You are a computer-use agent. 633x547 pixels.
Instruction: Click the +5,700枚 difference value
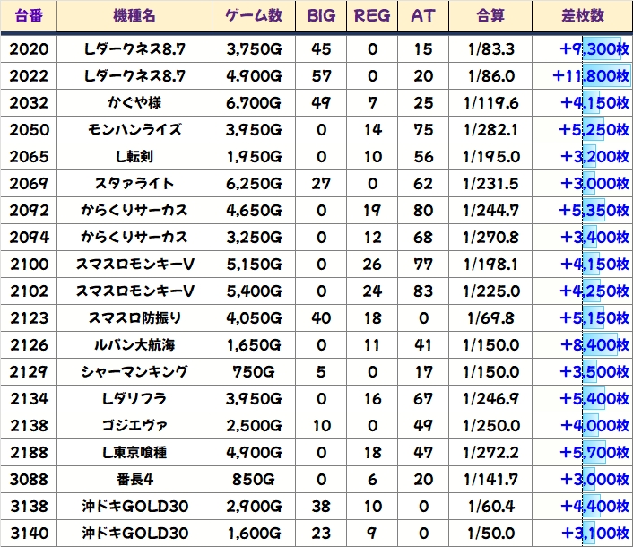click(x=594, y=453)
